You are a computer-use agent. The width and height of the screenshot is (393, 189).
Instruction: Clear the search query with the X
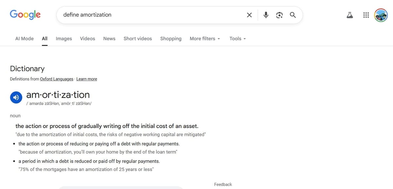pyautogui.click(x=249, y=15)
